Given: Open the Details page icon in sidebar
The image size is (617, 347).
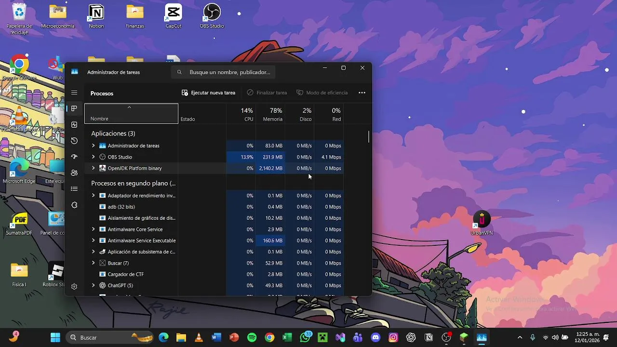Looking at the screenshot, I should (x=74, y=189).
